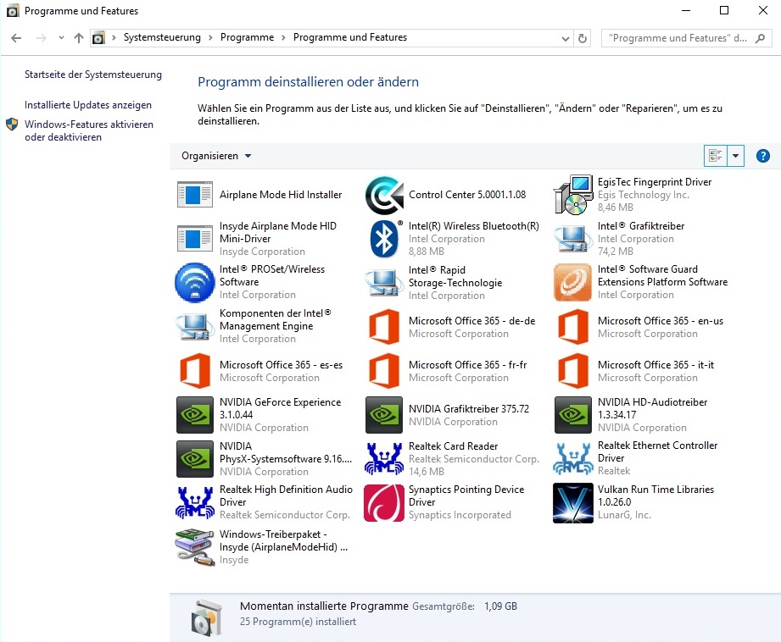Open Startseite der Systemsteuerung link
781x642 pixels.
click(93, 75)
